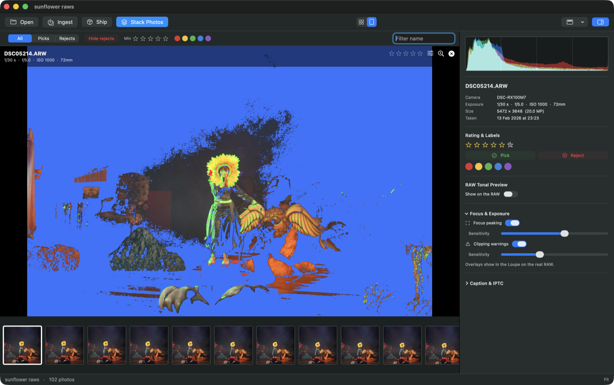Set minimum filter to one star

135,38
